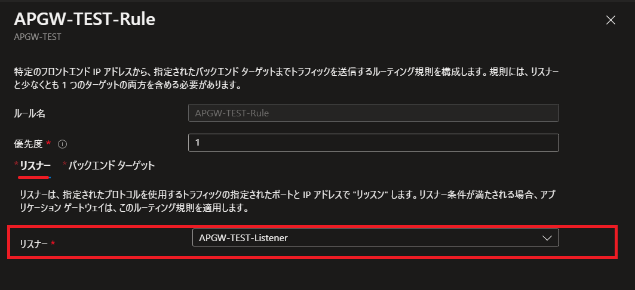Click the info icon beside 優先度
635x290 pixels.
pyautogui.click(x=62, y=144)
